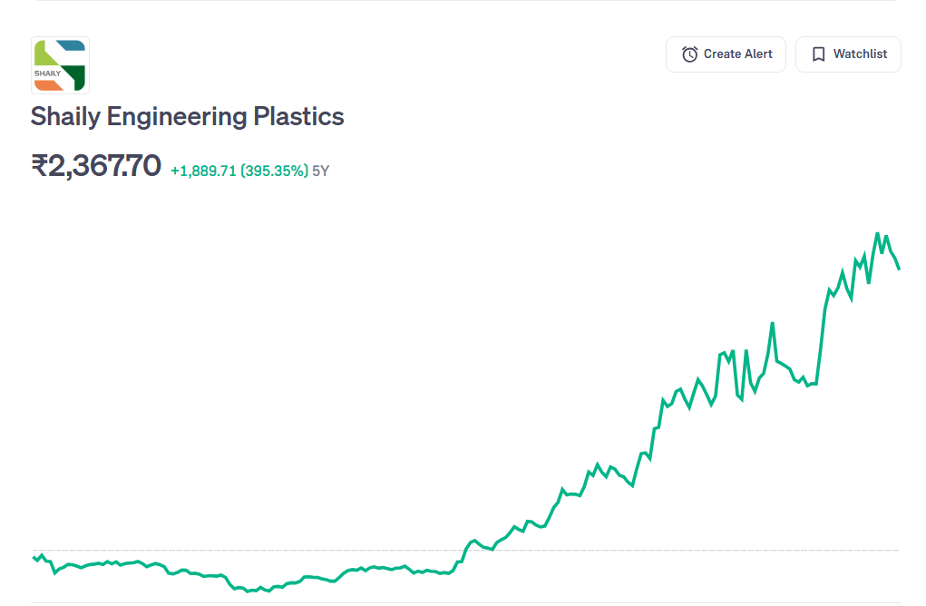Click the bookmark icon in Watchlist
This screenshot has height=606, width=926.
click(818, 54)
